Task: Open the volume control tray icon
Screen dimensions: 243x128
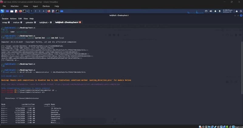Action: [211, 11]
